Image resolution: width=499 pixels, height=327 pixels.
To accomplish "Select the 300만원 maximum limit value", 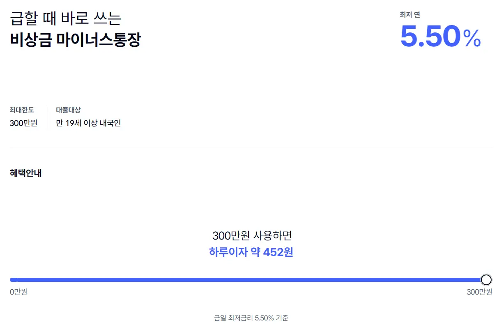I will pos(23,123).
